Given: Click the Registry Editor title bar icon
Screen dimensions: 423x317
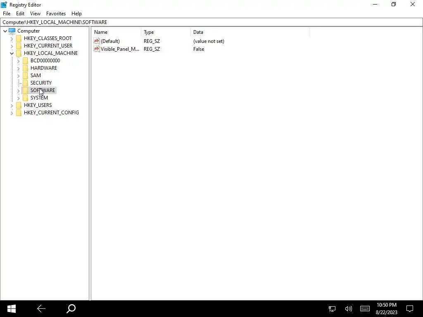Looking at the screenshot, I should coord(4,5).
